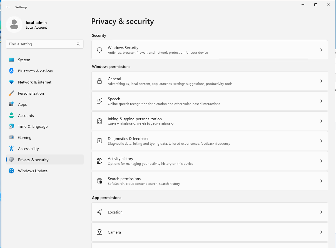Image resolution: width=336 pixels, height=248 pixels.
Task: Select Accessibility text in sidebar
Action: tap(28, 149)
